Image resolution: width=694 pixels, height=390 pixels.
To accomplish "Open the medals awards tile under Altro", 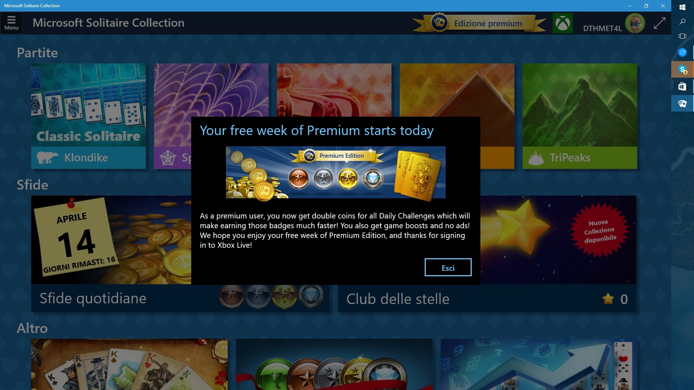I will coord(334,364).
